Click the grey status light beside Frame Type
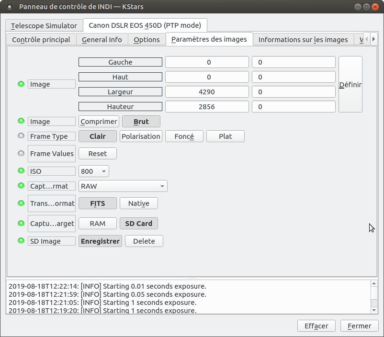The height and width of the screenshot is (337, 384). click(21, 135)
